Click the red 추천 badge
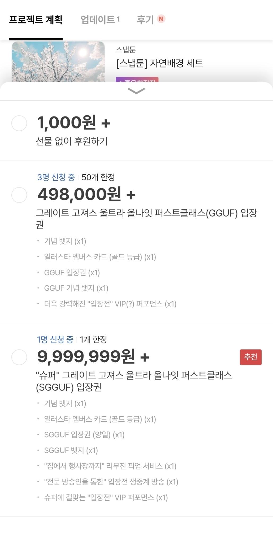This screenshot has height=536, width=273. click(250, 357)
